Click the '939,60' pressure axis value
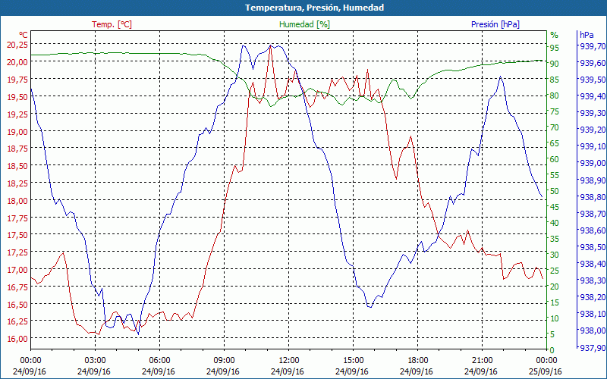The width and height of the screenshot is (607, 379). click(x=592, y=63)
